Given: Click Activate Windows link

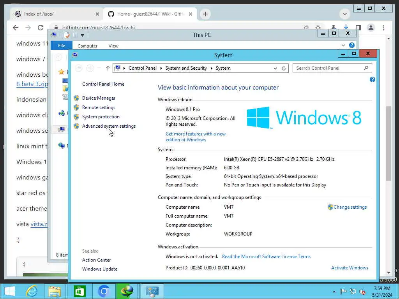Looking at the screenshot, I should pyautogui.click(x=350, y=268).
